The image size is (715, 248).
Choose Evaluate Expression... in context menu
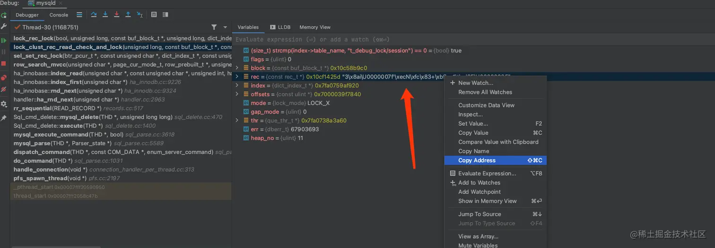496,174
